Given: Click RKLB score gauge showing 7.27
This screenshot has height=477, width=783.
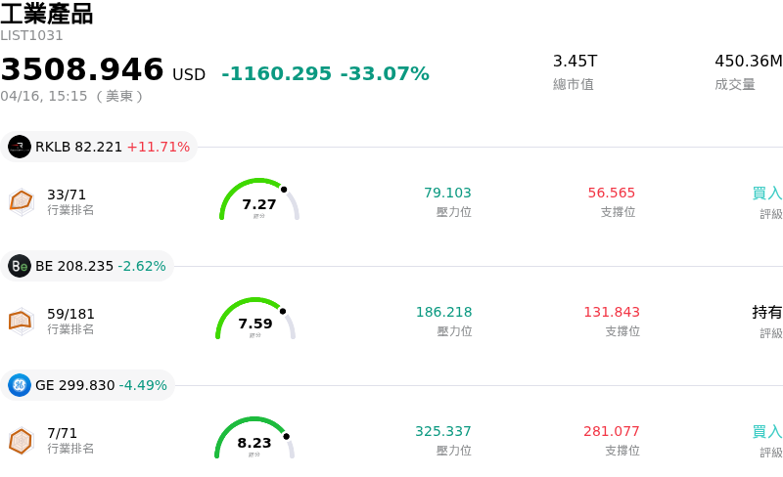Looking at the screenshot, I should [x=258, y=200].
